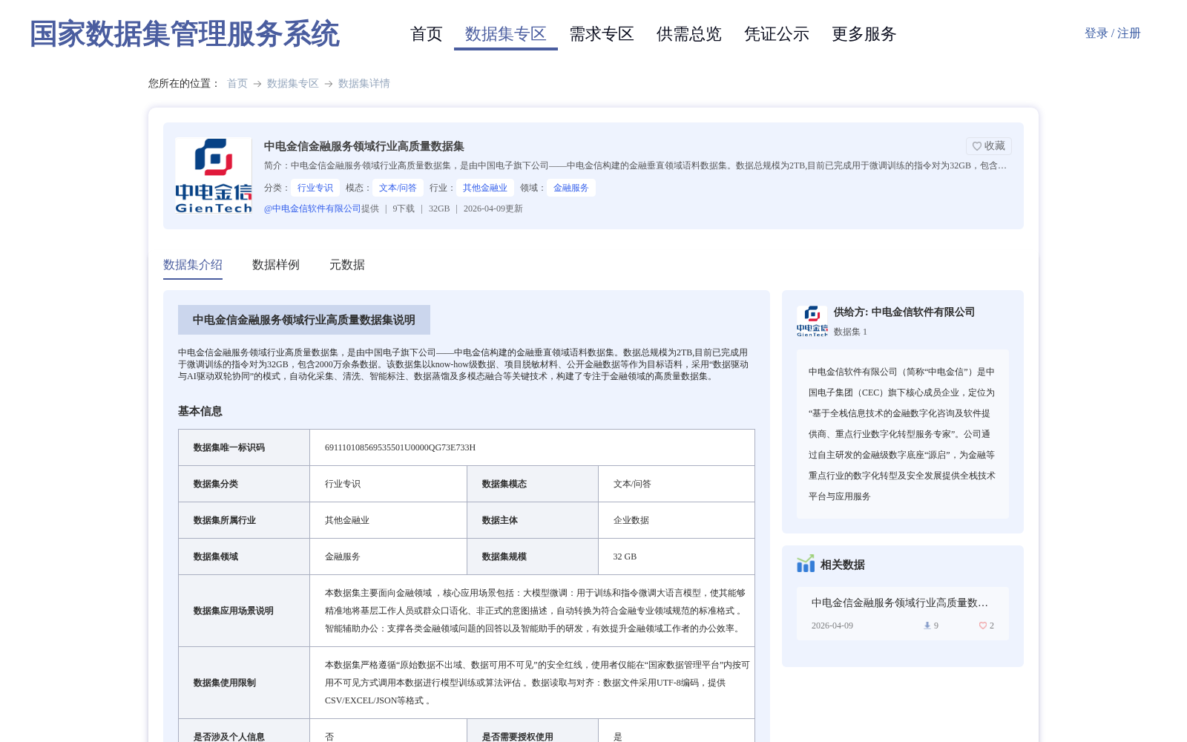Open the 更多服务 navigation menu

(864, 34)
